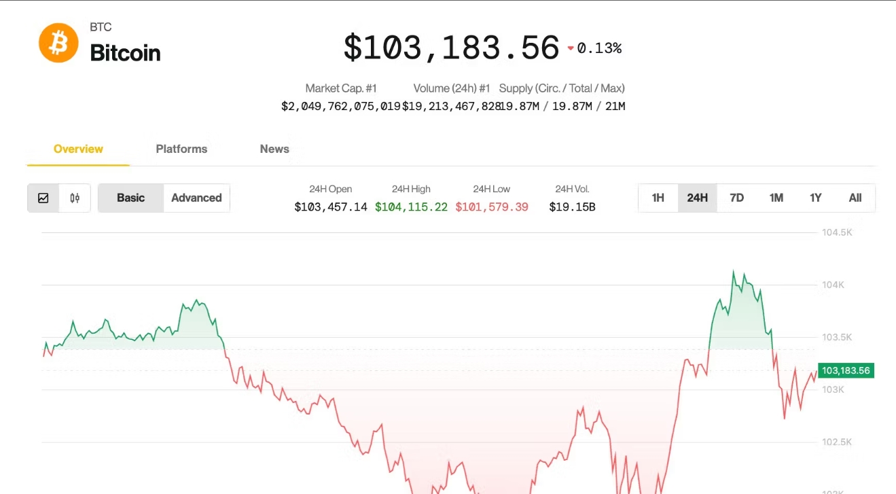Screen dimensions: 896x494
Task: Set chart range to 1H
Action: pyautogui.click(x=658, y=198)
